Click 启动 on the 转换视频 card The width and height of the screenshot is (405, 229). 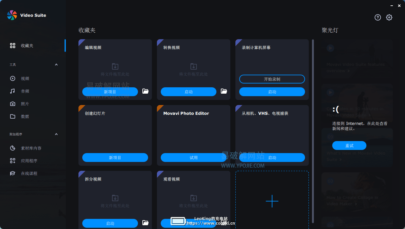[x=189, y=92]
